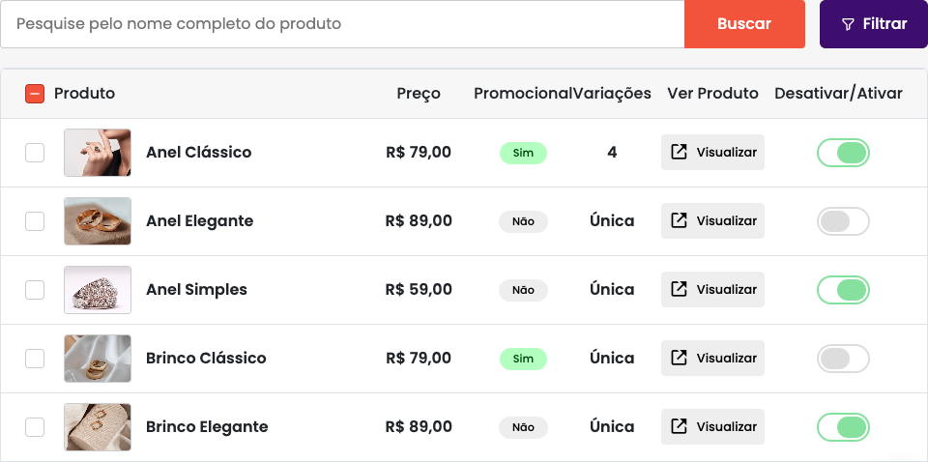
Task: Click the external-link icon for Anel Simples
Action: [679, 289]
